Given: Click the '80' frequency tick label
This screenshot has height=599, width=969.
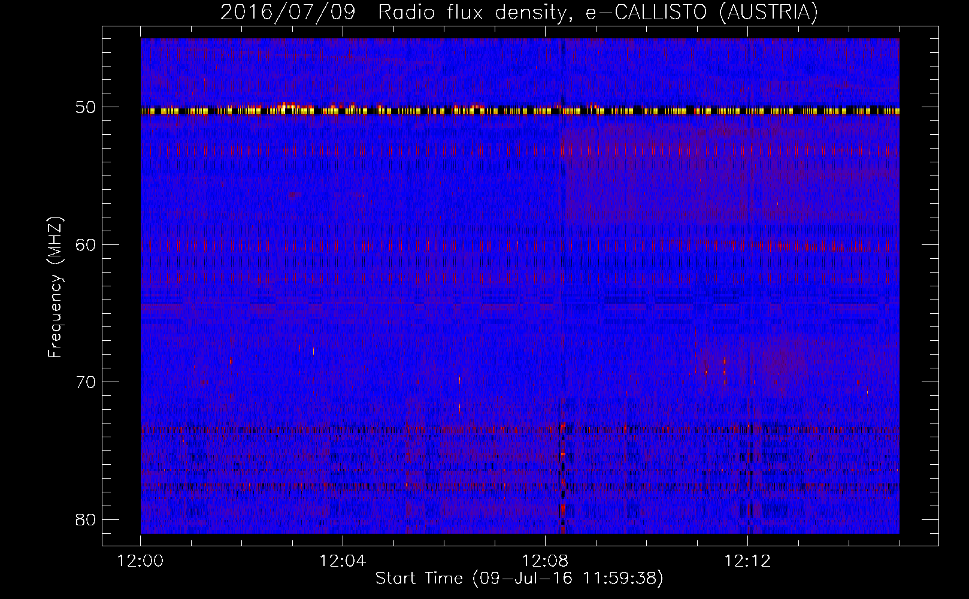Looking at the screenshot, I should tap(85, 519).
